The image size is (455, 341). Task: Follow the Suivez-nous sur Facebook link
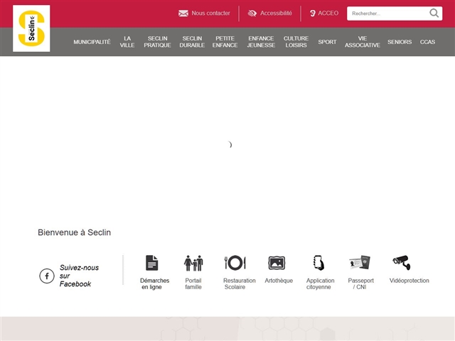pos(79,276)
